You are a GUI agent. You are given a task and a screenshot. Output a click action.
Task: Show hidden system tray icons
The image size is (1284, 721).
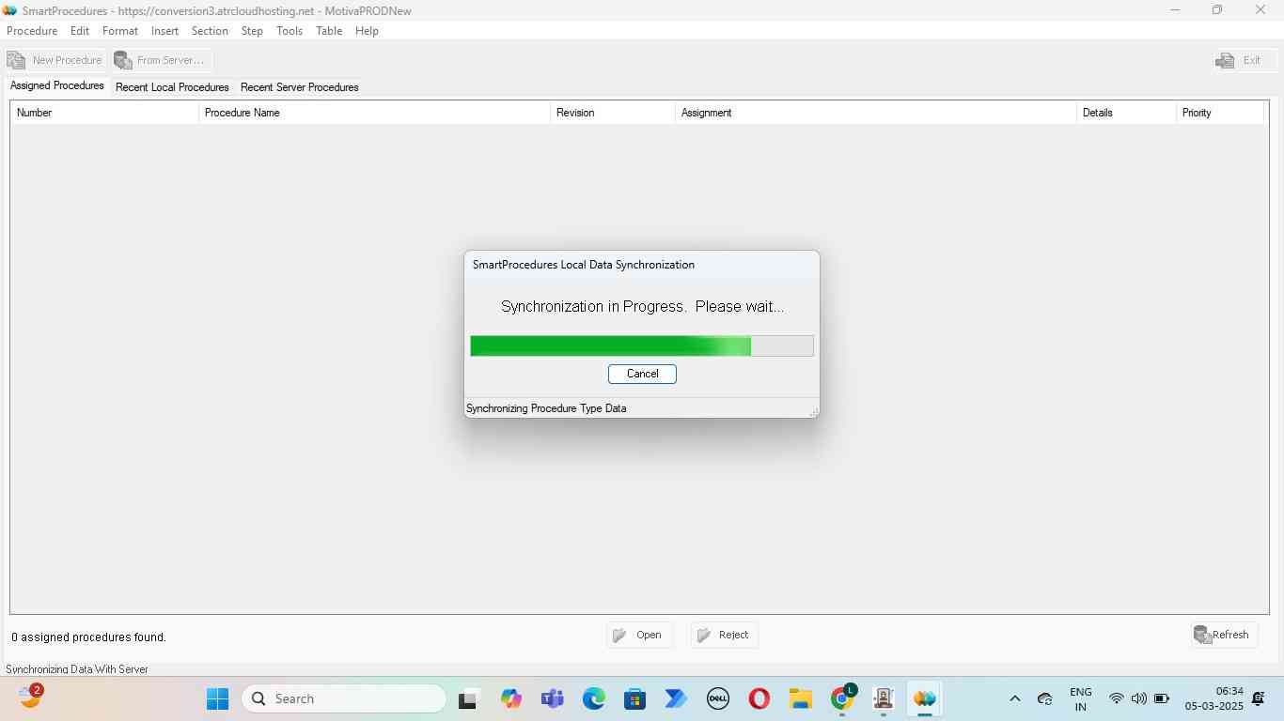tap(1014, 698)
